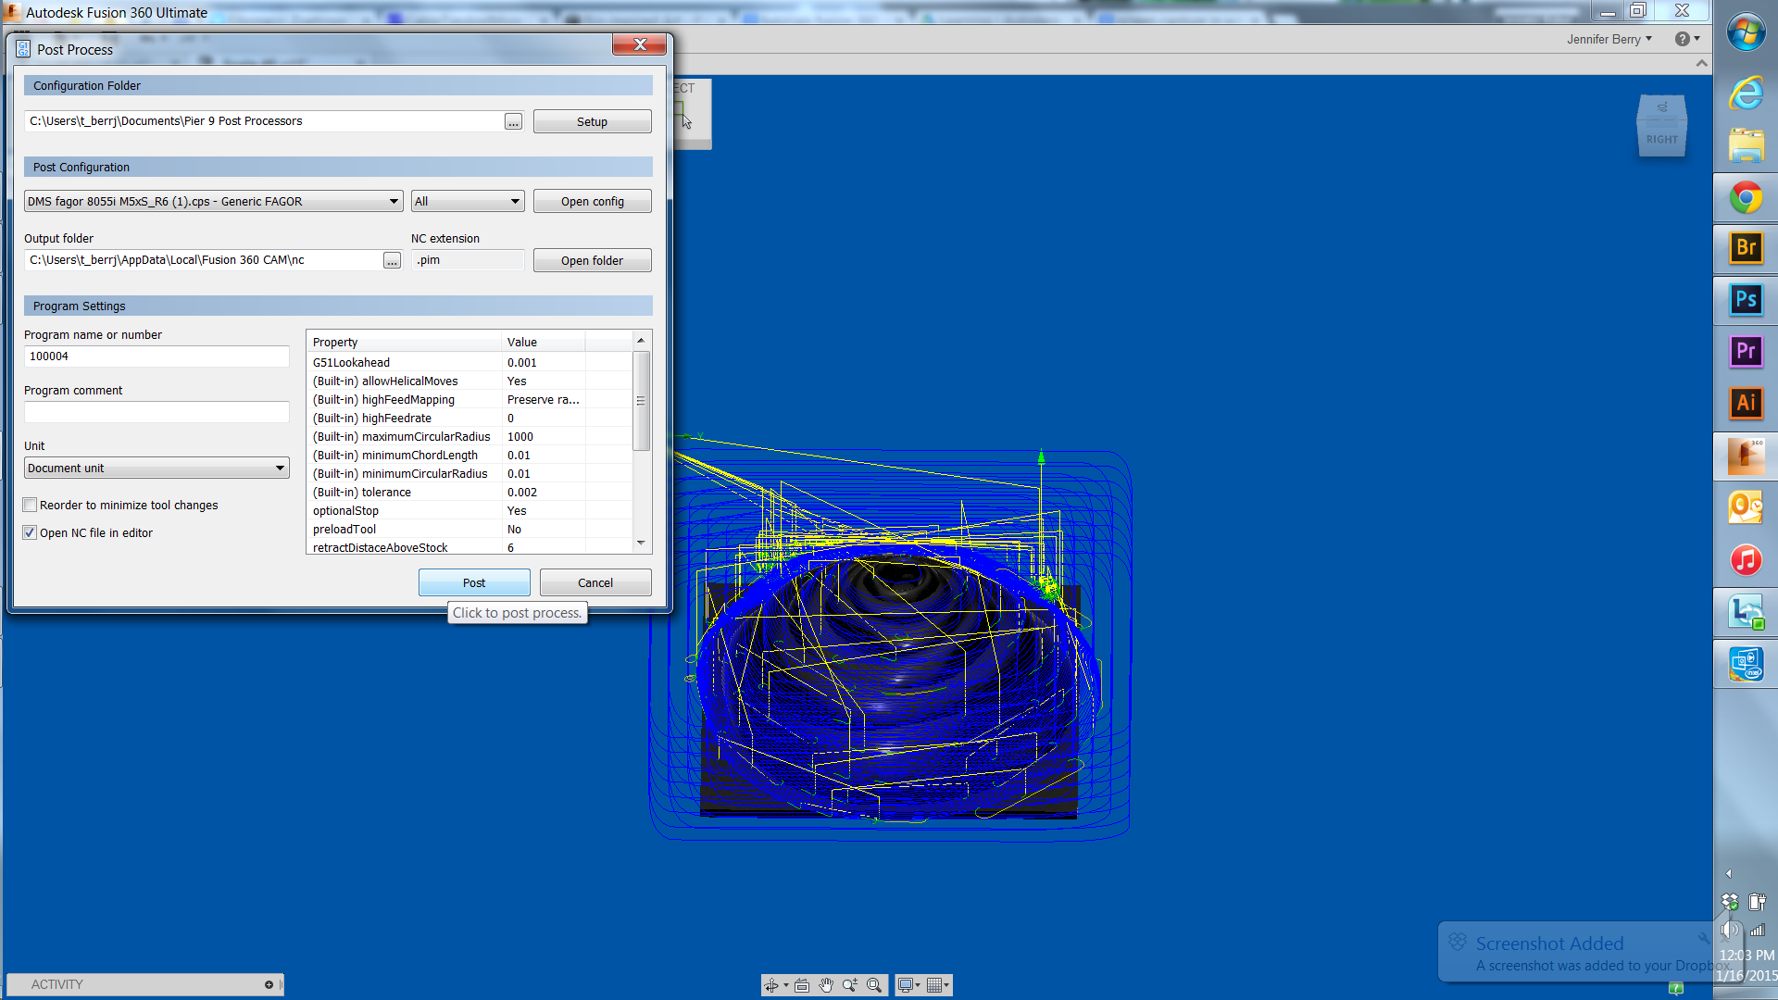Image resolution: width=1778 pixels, height=1000 pixels.
Task: Open iTunes from the taskbar
Action: (x=1746, y=560)
